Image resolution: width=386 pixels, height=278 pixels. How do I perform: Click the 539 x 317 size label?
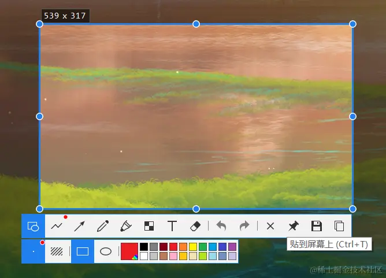(65, 16)
